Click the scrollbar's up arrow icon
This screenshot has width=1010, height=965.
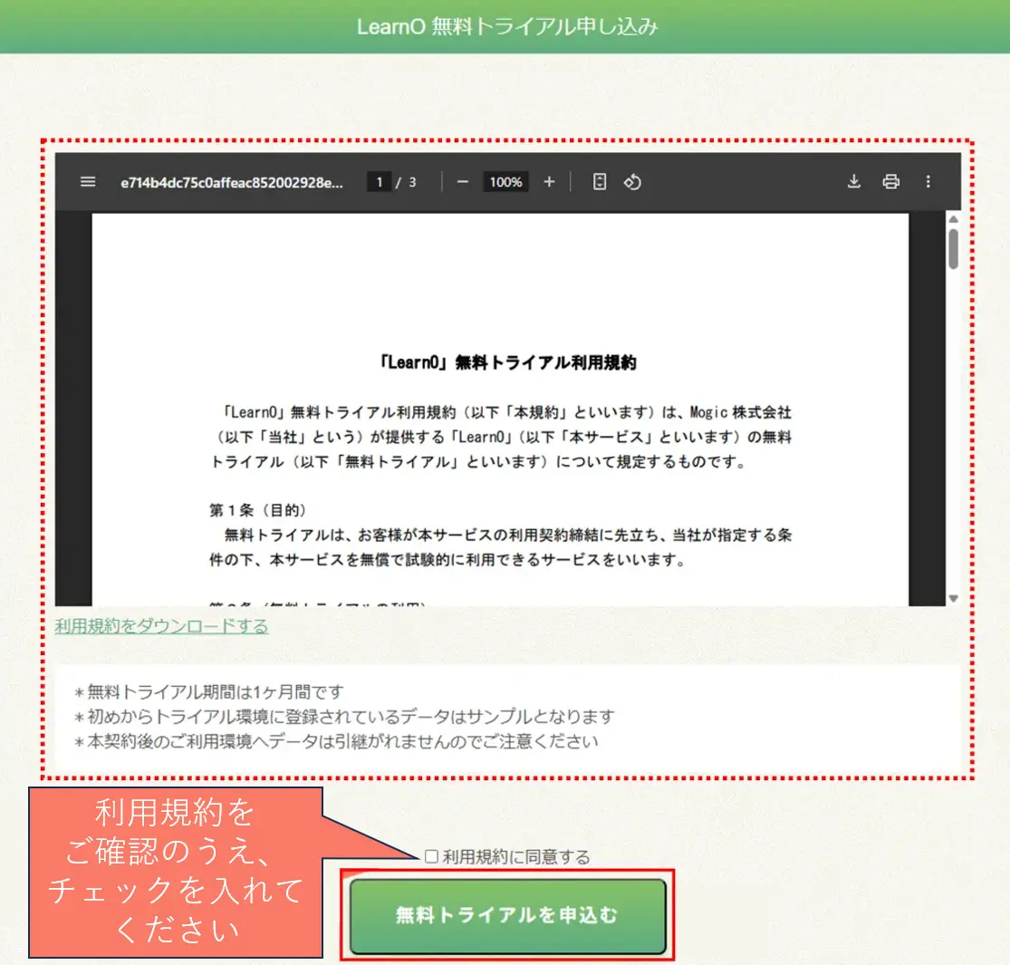[954, 217]
